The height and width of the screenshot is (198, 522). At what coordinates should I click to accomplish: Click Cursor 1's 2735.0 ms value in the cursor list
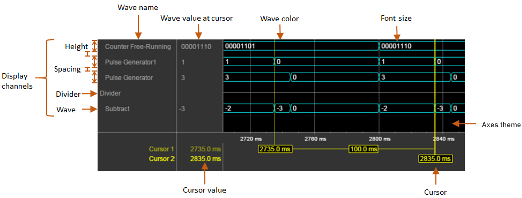[x=205, y=149]
